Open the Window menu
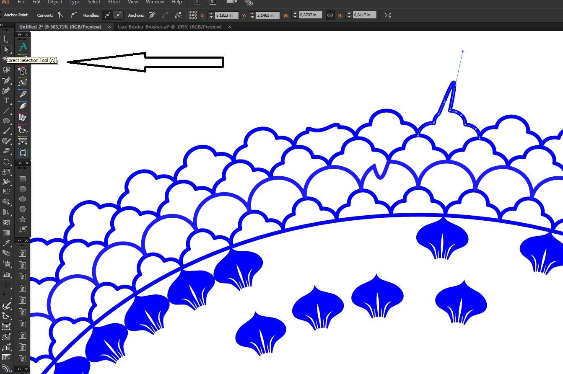 tap(155, 2)
